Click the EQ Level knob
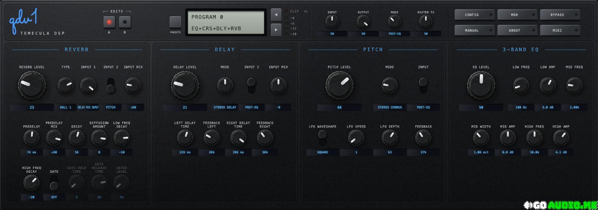Screen dimensions: 598x210 tap(481, 85)
